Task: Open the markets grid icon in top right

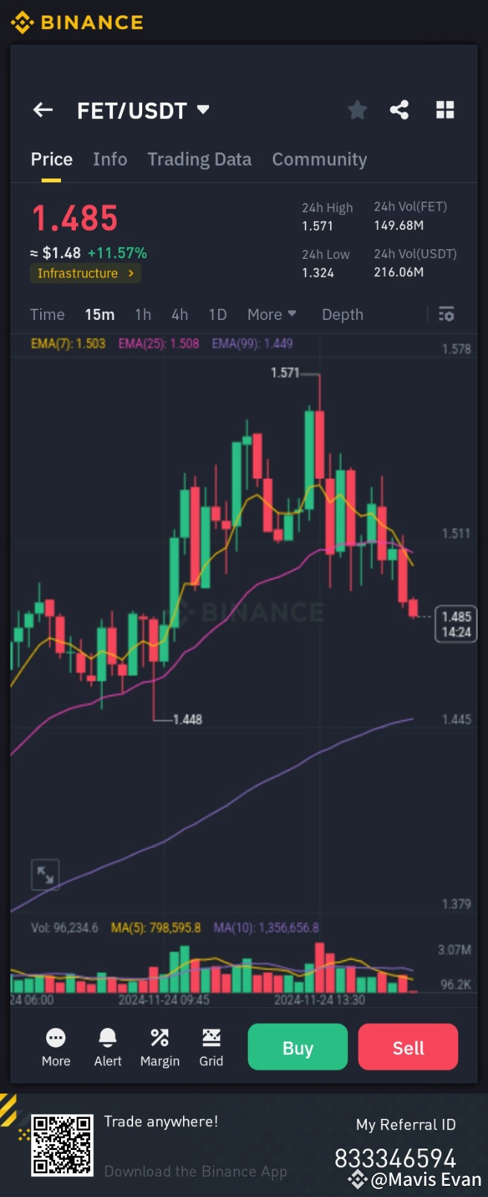Action: 445,109
